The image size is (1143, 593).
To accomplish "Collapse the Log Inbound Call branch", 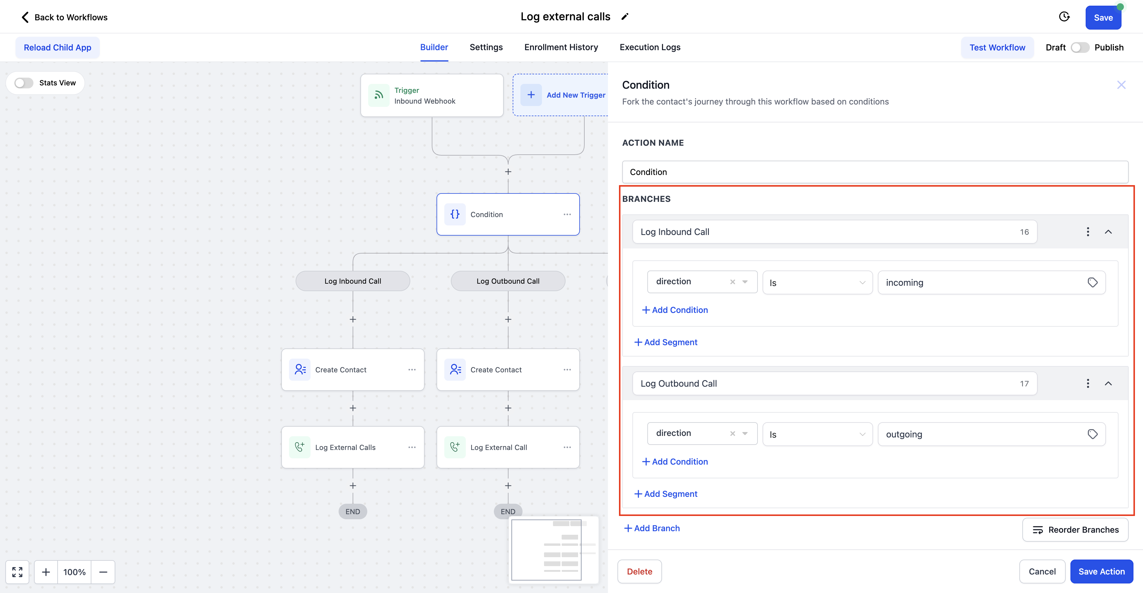I will pyautogui.click(x=1108, y=232).
